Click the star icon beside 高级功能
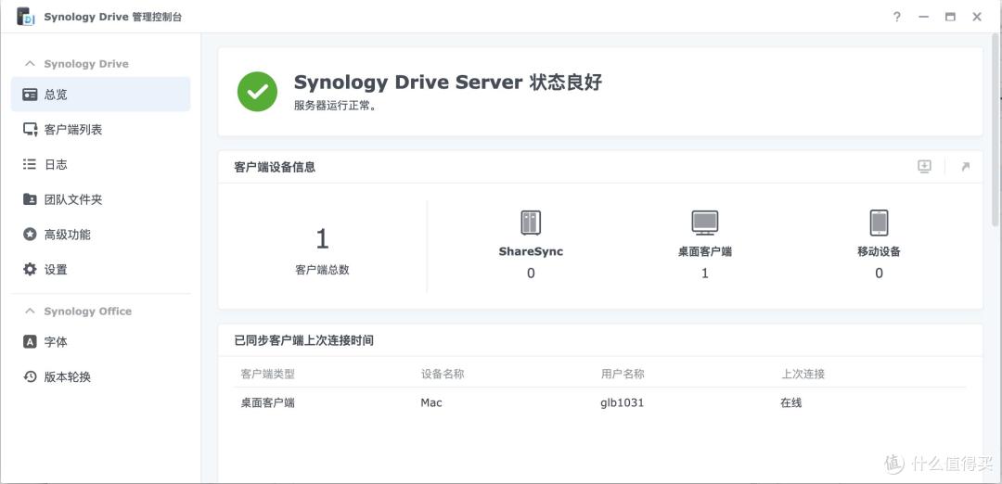The height and width of the screenshot is (484, 1002). pyautogui.click(x=30, y=235)
